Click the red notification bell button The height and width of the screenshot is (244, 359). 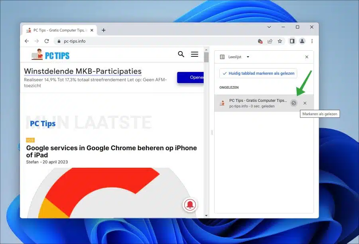(x=190, y=205)
